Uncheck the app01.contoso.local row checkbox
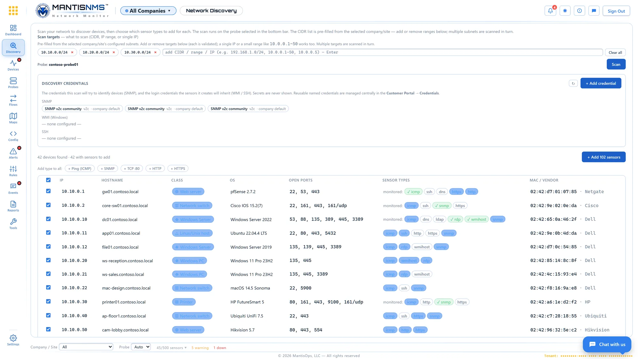The image size is (638, 359). pyautogui.click(x=48, y=233)
